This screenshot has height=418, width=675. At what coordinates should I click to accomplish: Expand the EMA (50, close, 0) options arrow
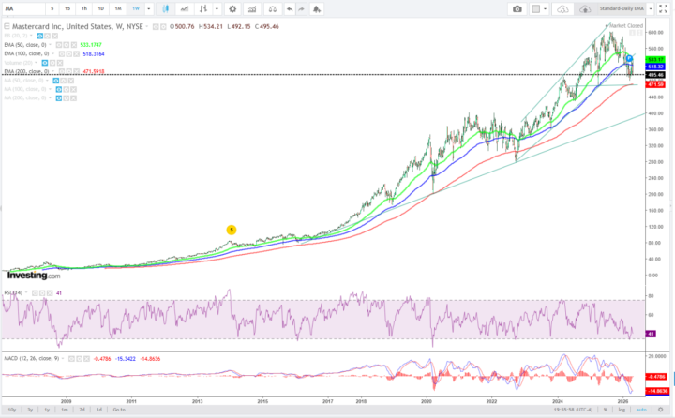coord(50,45)
